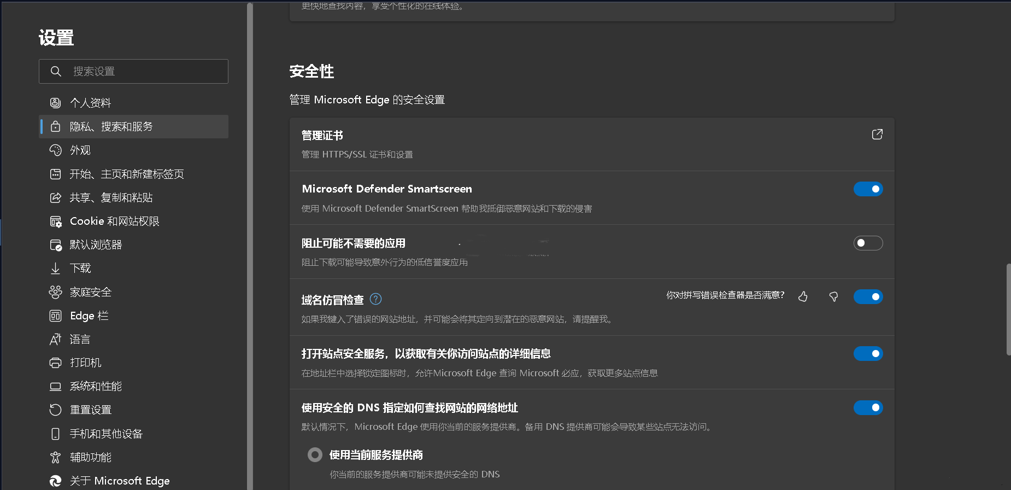Select the 使用当前服务提供商 radio button
Image resolution: width=1011 pixels, height=490 pixels.
point(315,454)
